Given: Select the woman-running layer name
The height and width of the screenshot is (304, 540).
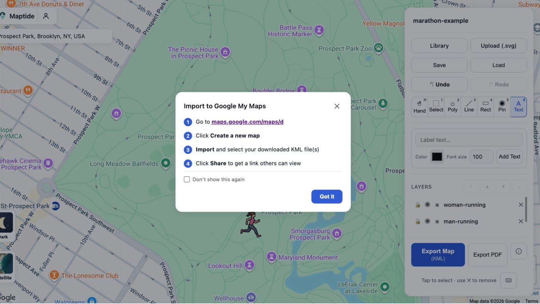Looking at the screenshot, I should tap(464, 205).
